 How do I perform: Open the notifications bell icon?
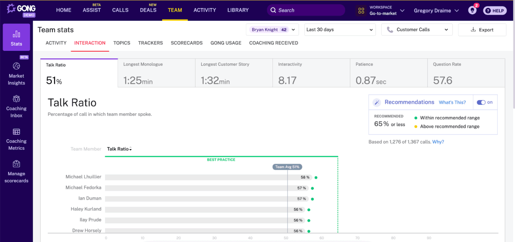pos(472,10)
